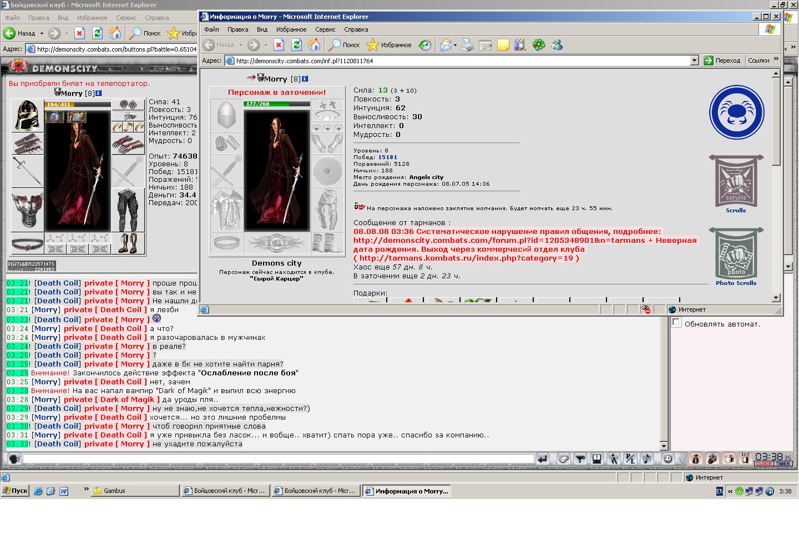Click the info icon beside Morry [8] in the popup
The image size is (799, 555).
click(x=305, y=79)
